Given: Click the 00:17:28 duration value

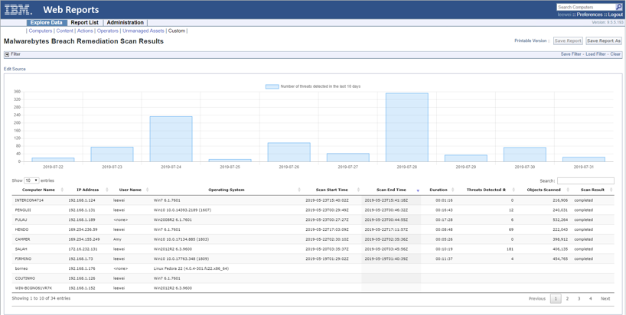Looking at the screenshot, I should click(x=444, y=220).
